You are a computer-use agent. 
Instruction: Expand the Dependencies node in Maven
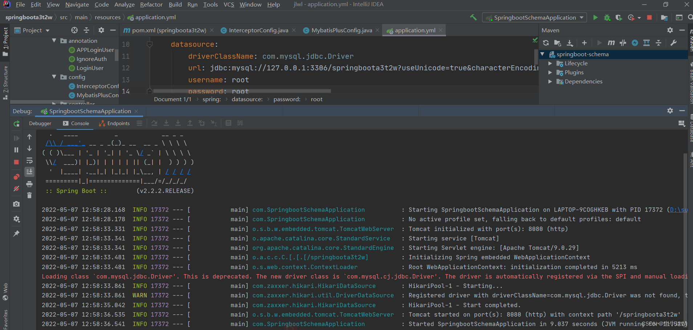[550, 81]
